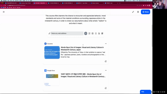
Task: Click the macOS Spotlight search icon
Action: tap(149, 1)
